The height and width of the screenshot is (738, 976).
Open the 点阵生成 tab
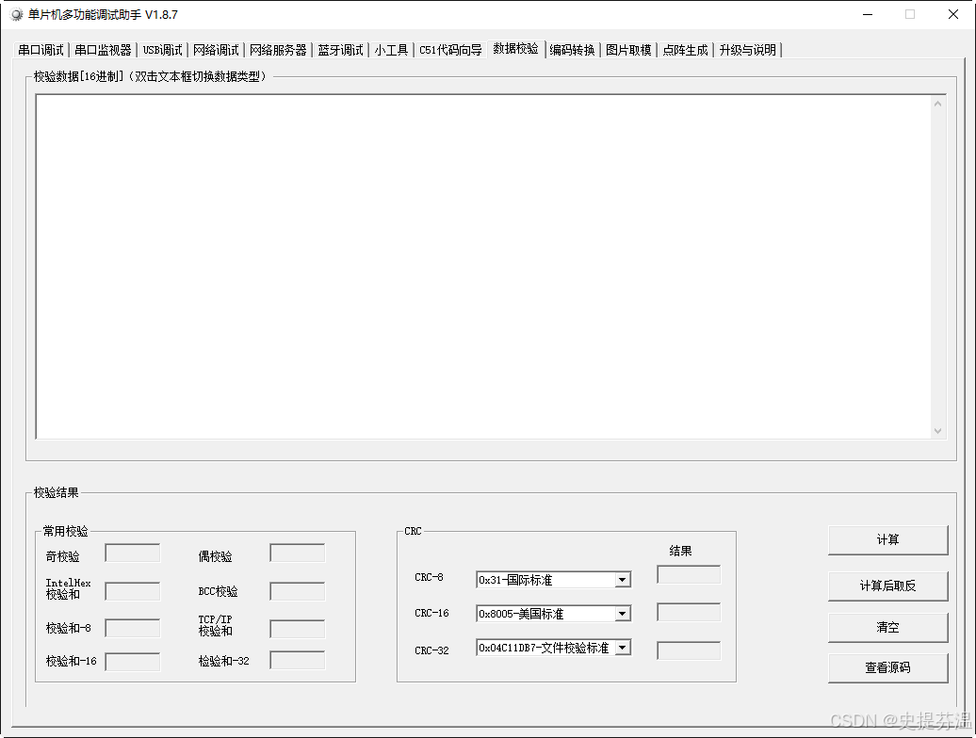[x=685, y=50]
